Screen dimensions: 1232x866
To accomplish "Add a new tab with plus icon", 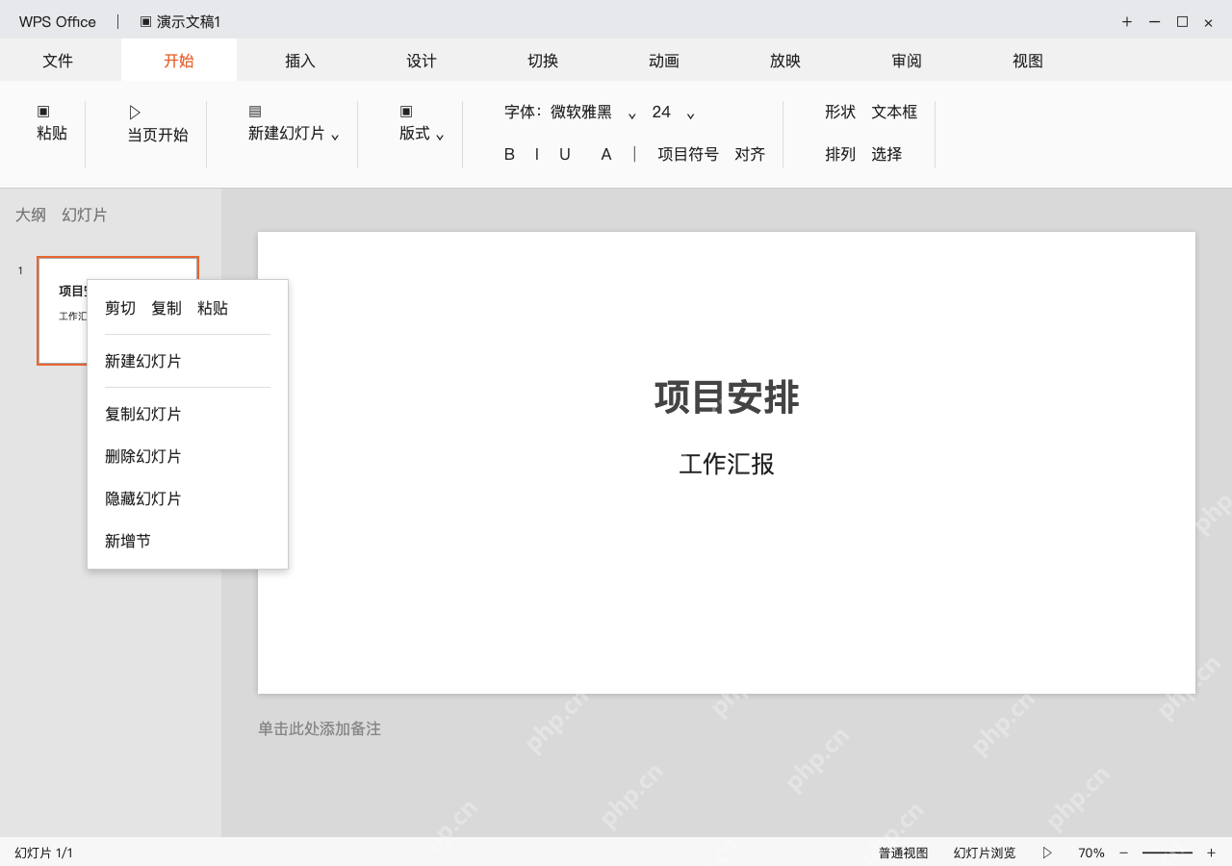I will (x=1127, y=21).
